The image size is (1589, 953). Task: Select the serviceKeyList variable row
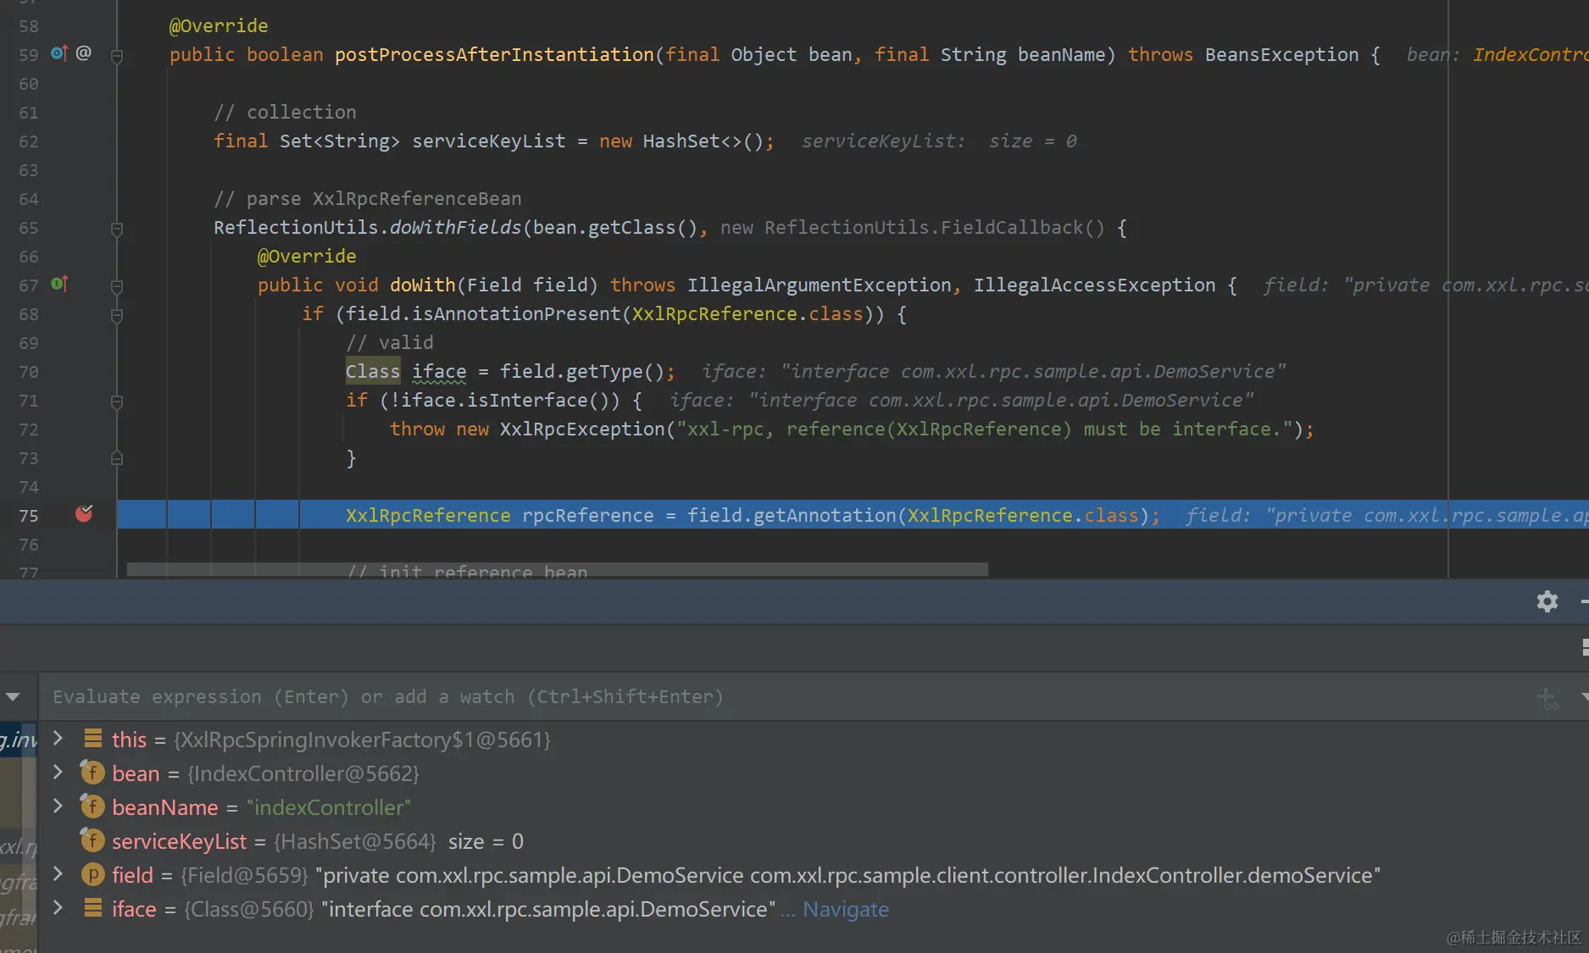pos(814,841)
